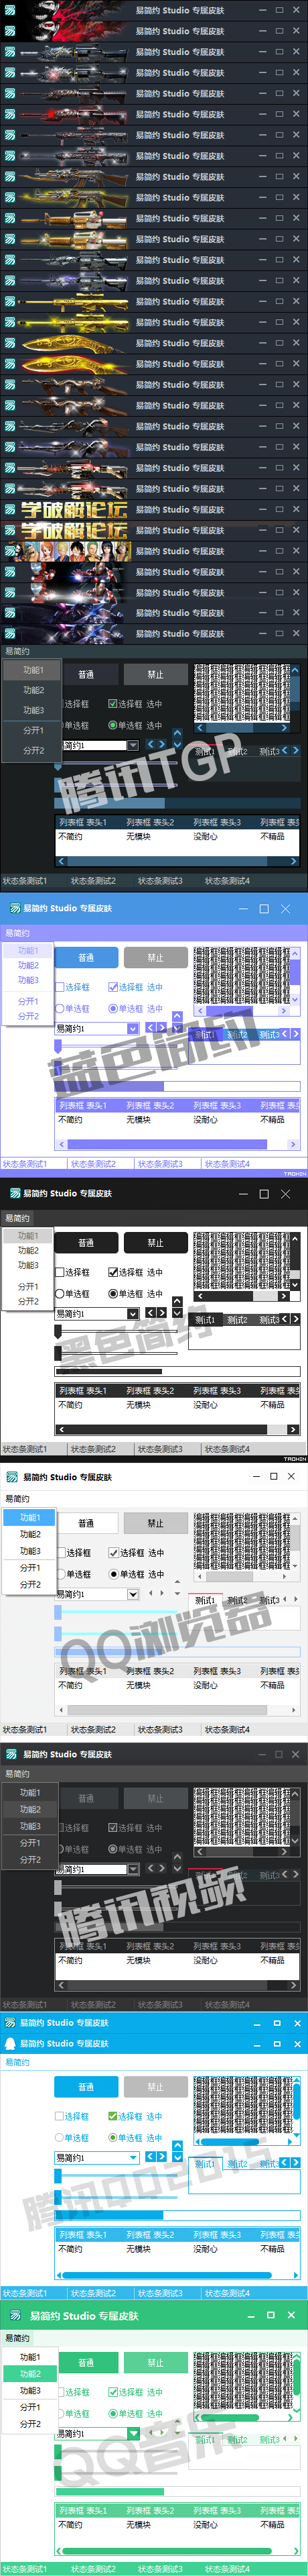Click the app logo in the black-skin window title bar
This screenshot has height=2576, width=308.
(14, 1193)
